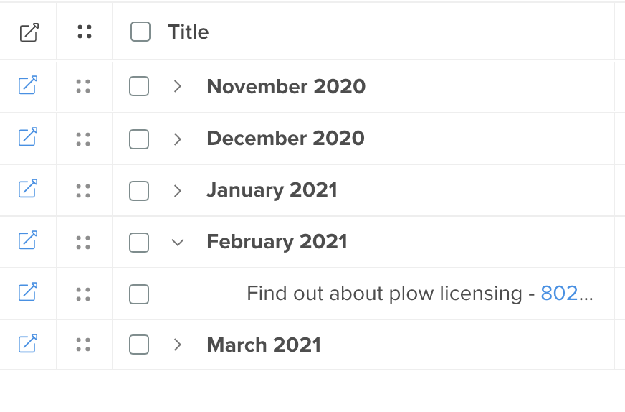Open the plow licensing task via its open icon
Image resolution: width=625 pixels, height=412 pixels.
[28, 292]
